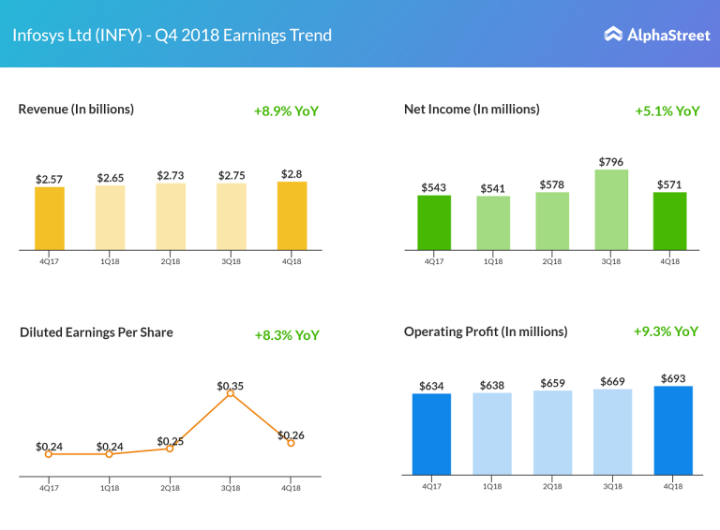Viewport: 720px width, 530px height.
Task: Select the +9.3% YoY operating profit label
Action: pyautogui.click(x=666, y=331)
